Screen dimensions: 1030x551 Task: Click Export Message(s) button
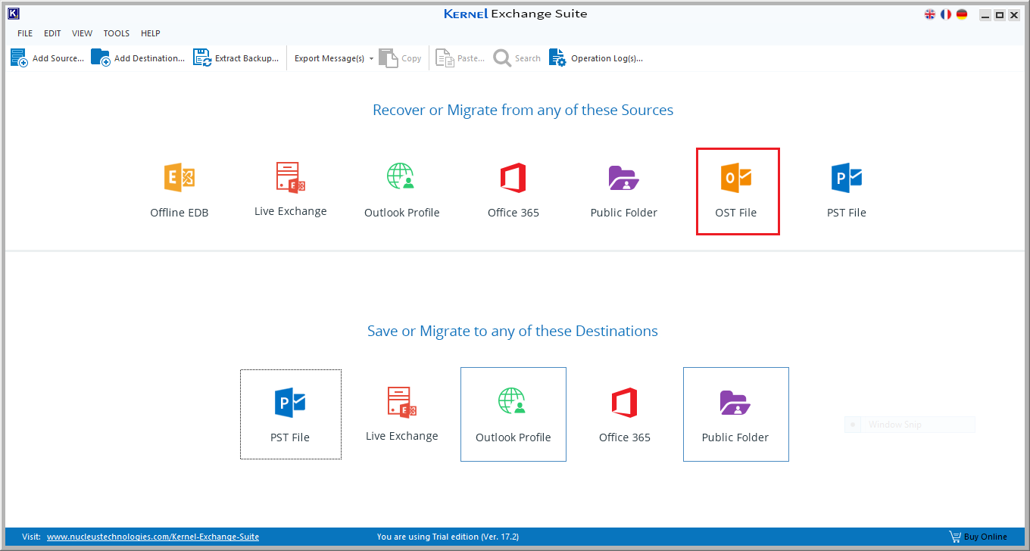[x=329, y=58]
